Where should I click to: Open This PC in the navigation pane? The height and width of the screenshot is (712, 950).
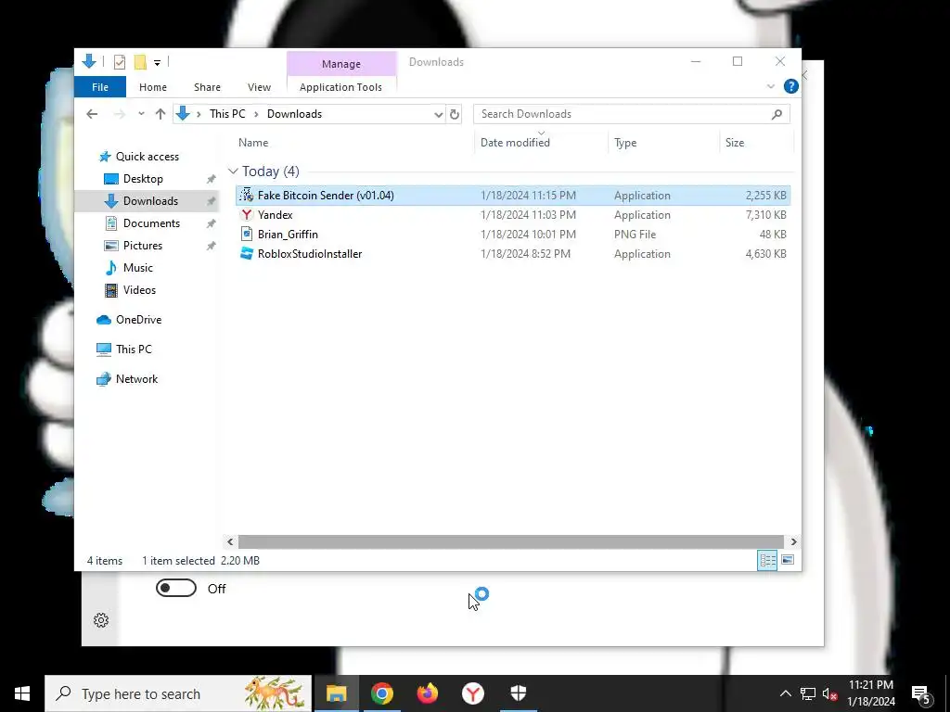click(134, 350)
